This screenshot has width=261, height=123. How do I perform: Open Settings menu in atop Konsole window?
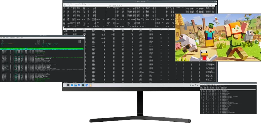[x=84, y=4]
